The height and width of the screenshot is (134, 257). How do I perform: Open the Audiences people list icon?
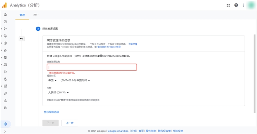point(5,93)
